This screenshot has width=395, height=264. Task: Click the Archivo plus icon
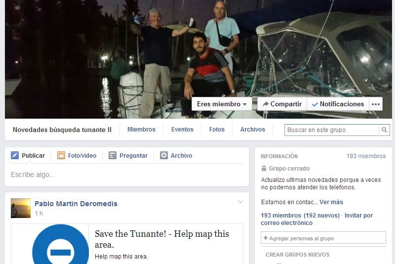coord(164,155)
